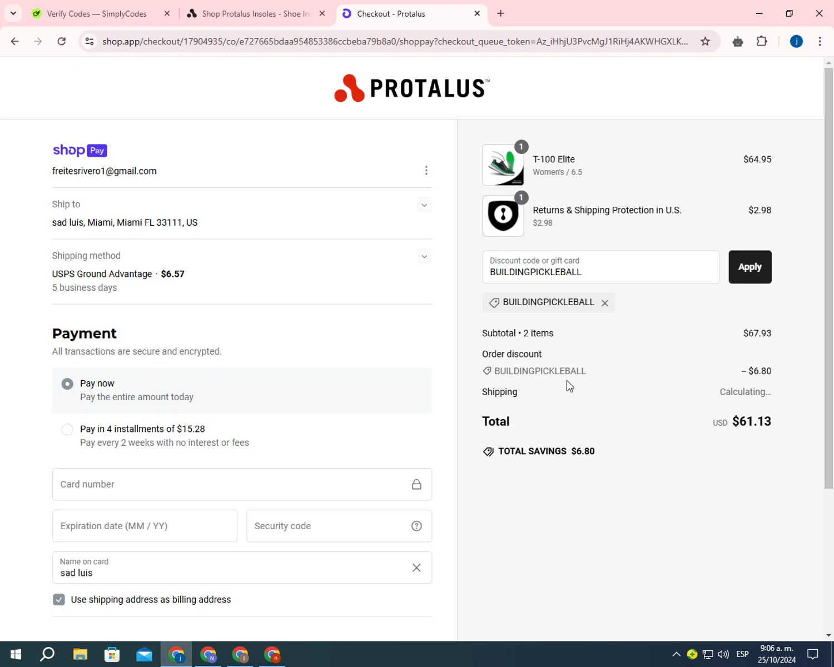Reload the checkout page

62,41
